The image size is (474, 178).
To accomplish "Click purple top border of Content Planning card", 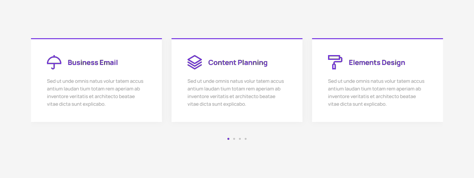I will pyautogui.click(x=237, y=39).
